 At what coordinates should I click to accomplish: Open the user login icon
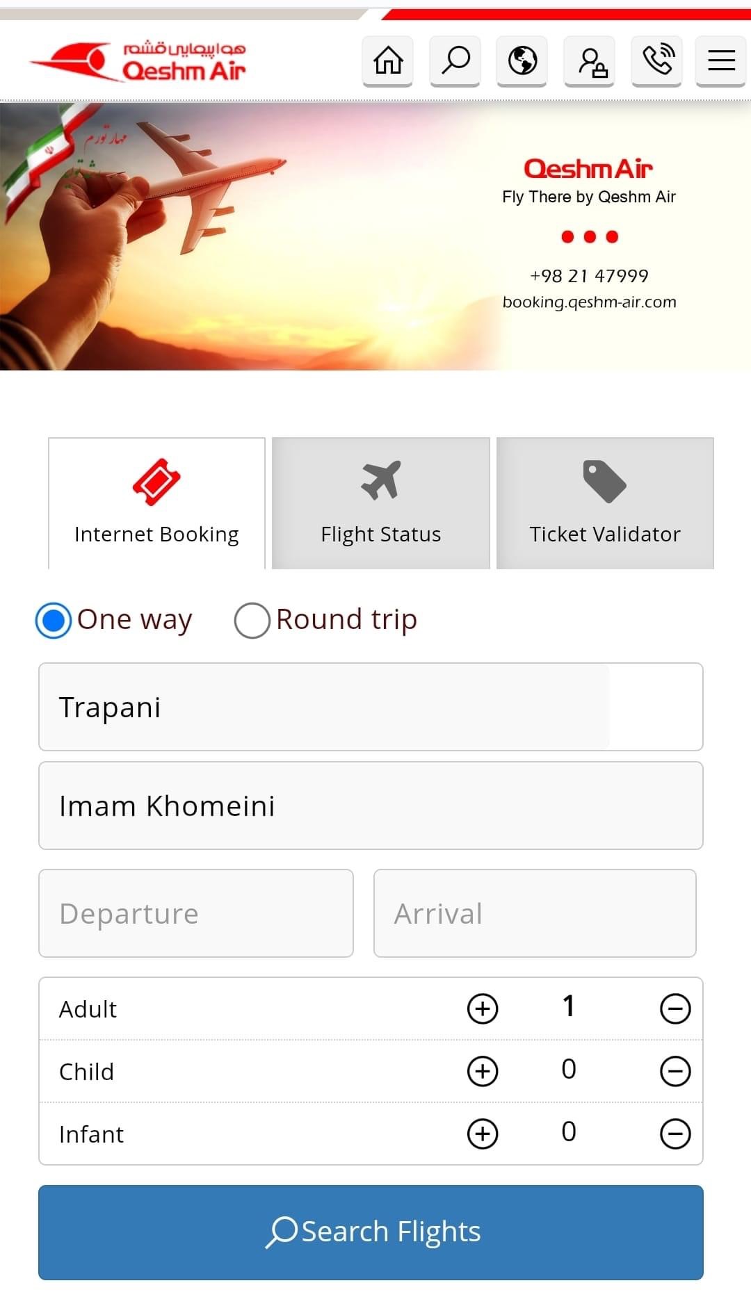pos(590,60)
